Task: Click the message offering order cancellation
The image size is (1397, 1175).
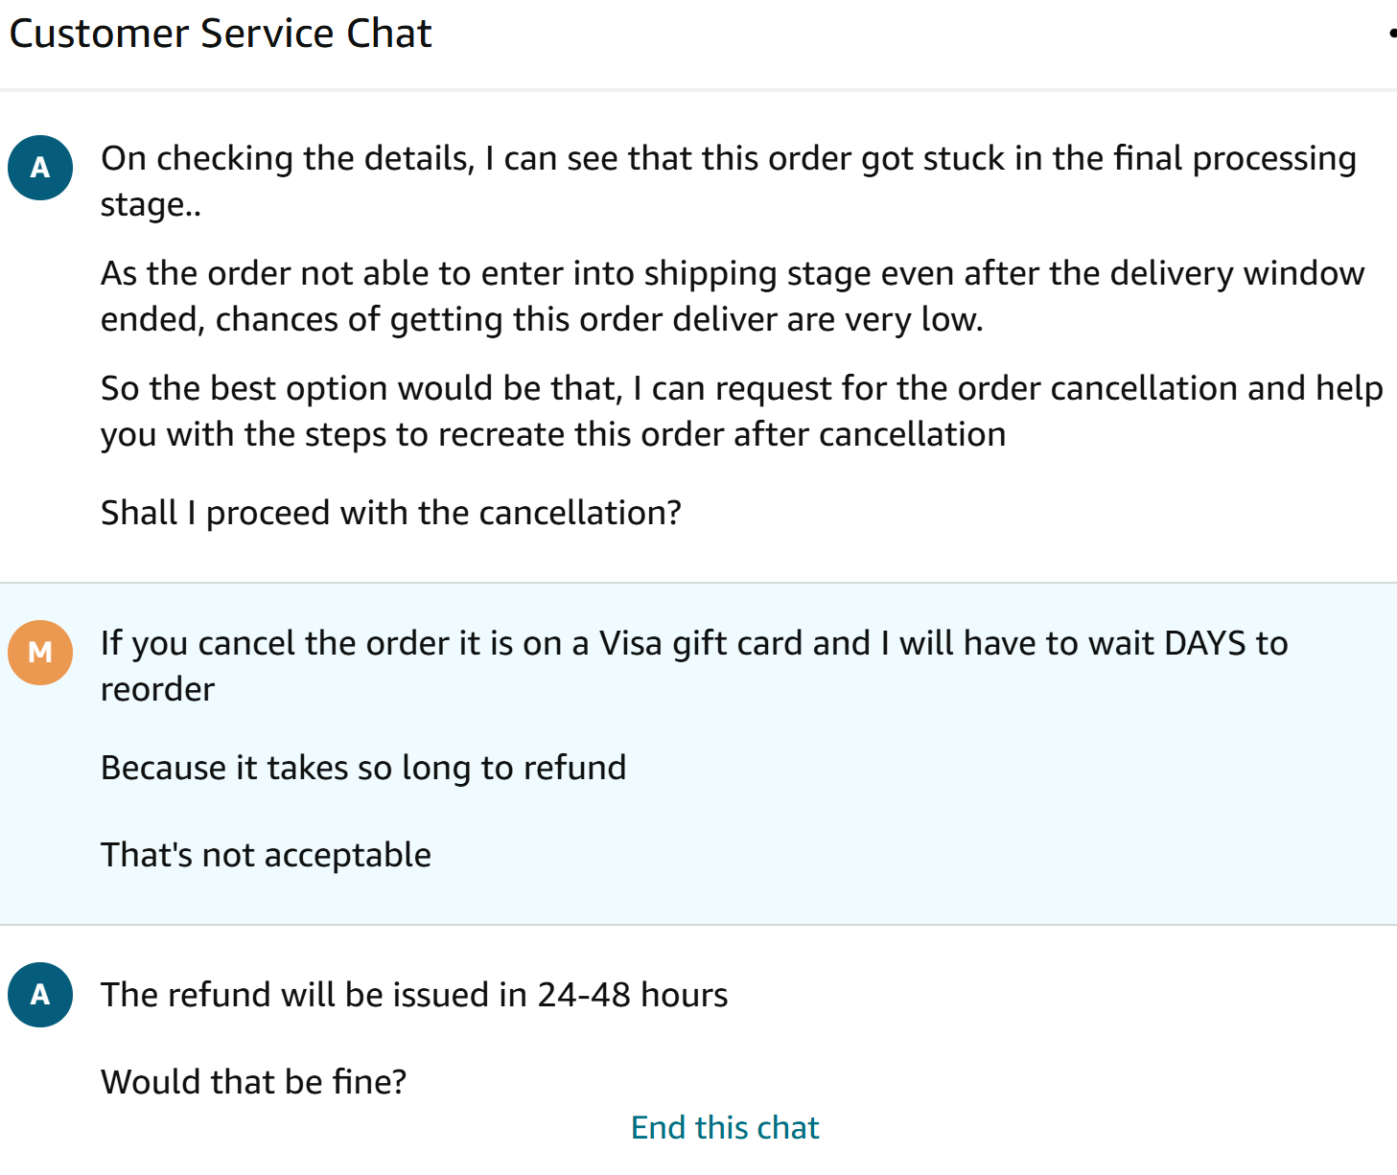Action: click(x=741, y=411)
